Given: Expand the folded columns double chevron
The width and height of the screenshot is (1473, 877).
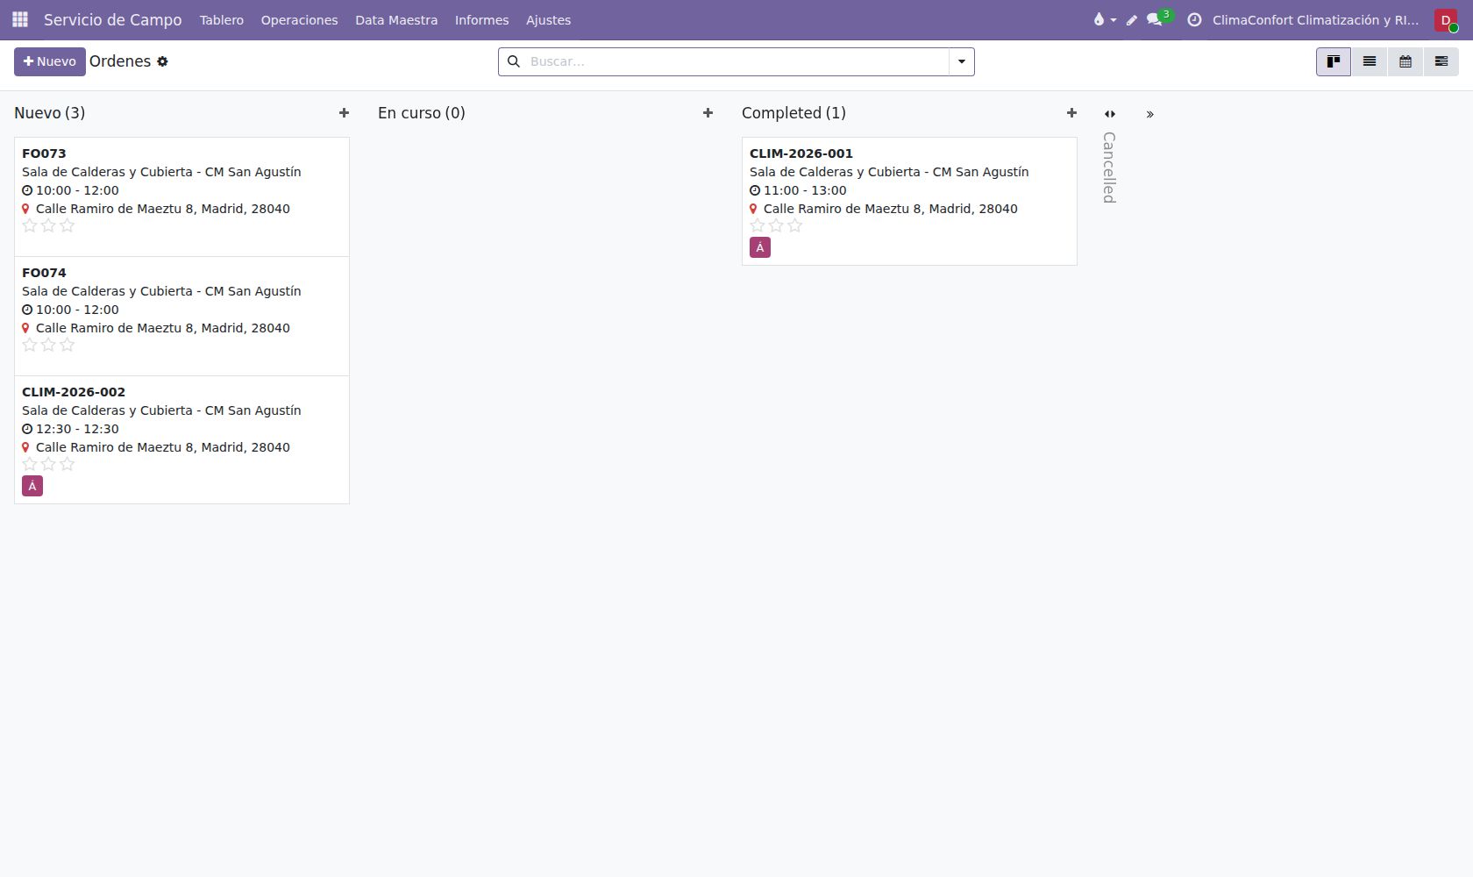Looking at the screenshot, I should click(1149, 114).
